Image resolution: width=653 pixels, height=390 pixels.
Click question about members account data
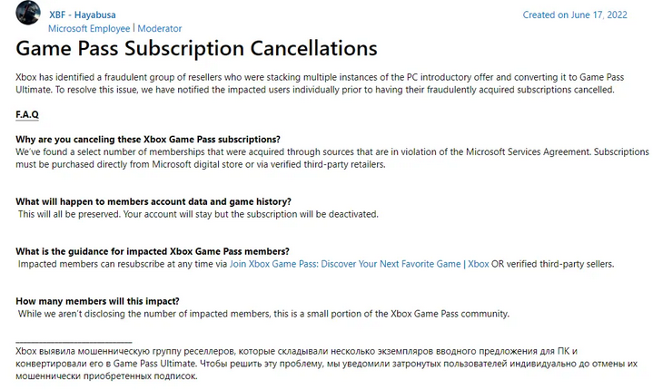(x=153, y=201)
